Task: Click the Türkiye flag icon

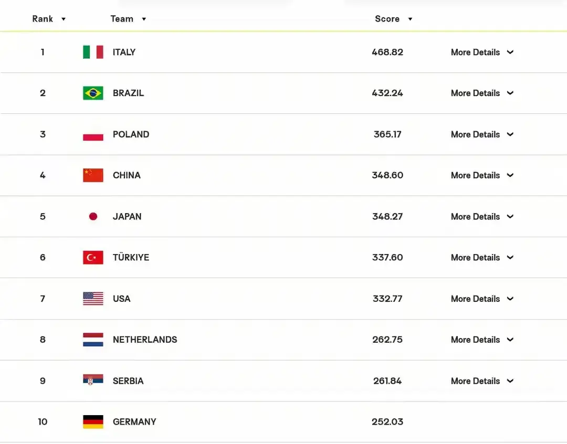Action: coord(93,258)
